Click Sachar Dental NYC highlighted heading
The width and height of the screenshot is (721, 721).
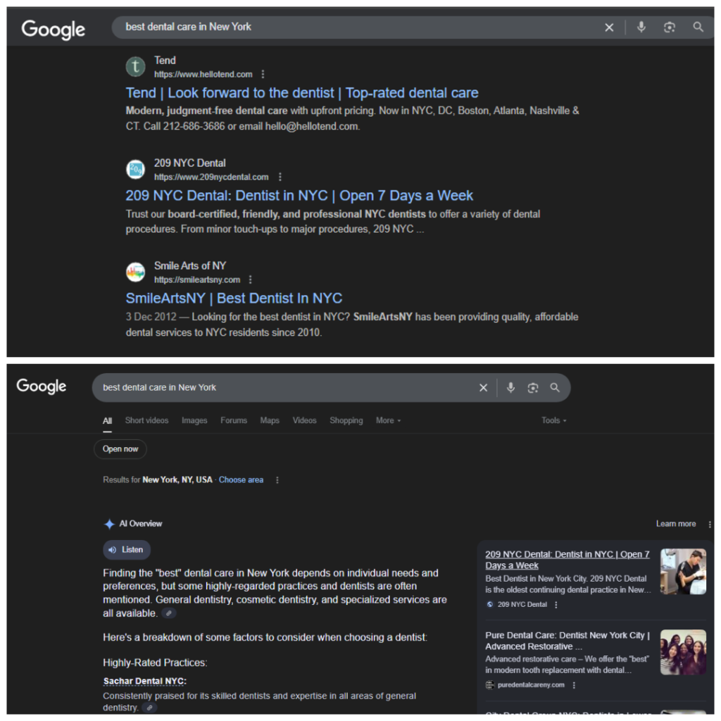click(145, 681)
